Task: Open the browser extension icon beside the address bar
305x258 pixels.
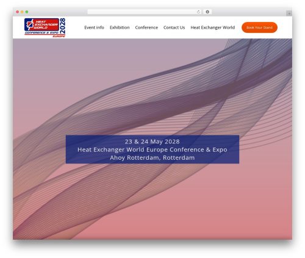Action: [207, 12]
